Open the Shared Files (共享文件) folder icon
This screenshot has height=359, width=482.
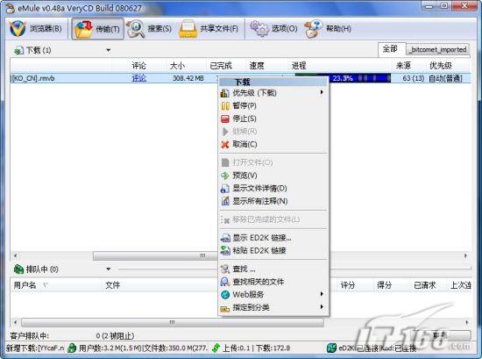click(188, 29)
